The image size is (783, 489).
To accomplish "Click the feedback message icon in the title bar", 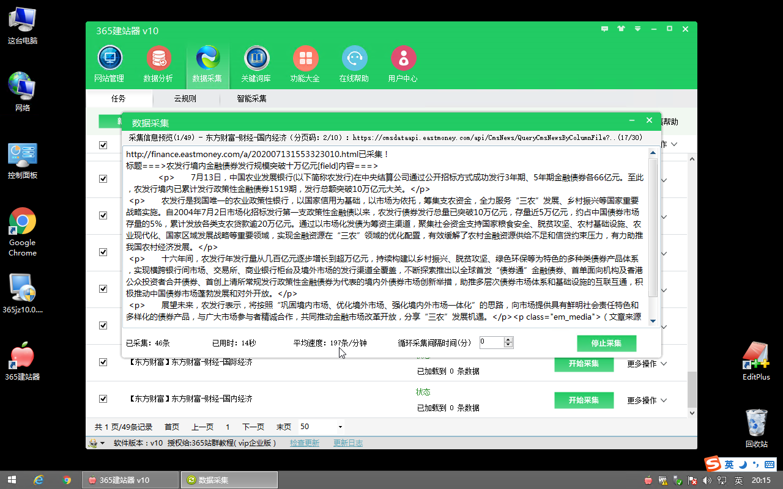I will click(x=605, y=29).
